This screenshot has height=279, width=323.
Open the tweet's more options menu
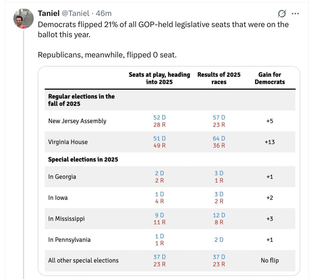tap(296, 13)
